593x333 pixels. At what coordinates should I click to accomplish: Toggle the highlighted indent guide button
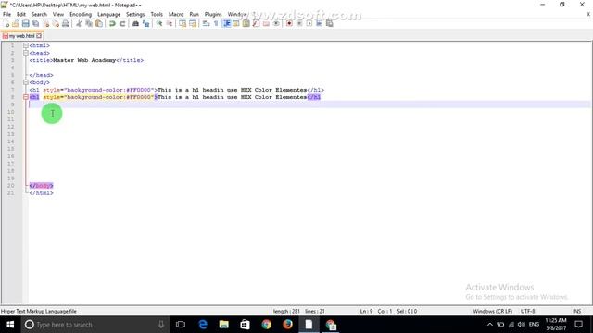[x=226, y=23]
